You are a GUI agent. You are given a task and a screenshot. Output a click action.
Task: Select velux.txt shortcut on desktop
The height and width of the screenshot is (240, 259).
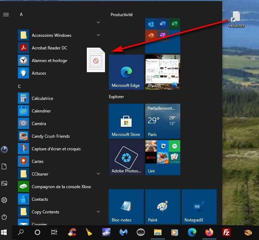[236, 19]
